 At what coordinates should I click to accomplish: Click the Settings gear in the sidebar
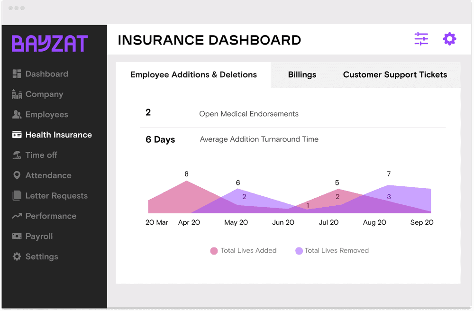coord(18,256)
